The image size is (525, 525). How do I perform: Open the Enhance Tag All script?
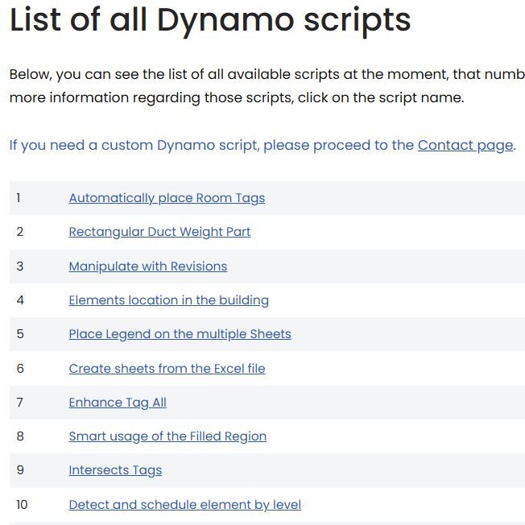click(118, 403)
